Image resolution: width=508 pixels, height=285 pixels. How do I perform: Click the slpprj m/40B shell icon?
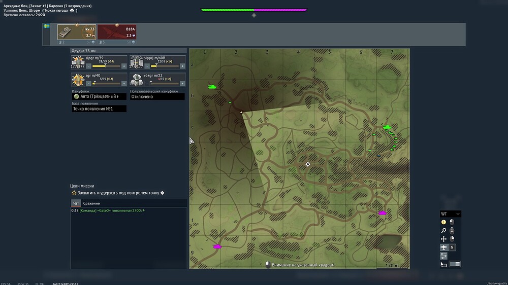coord(136,62)
